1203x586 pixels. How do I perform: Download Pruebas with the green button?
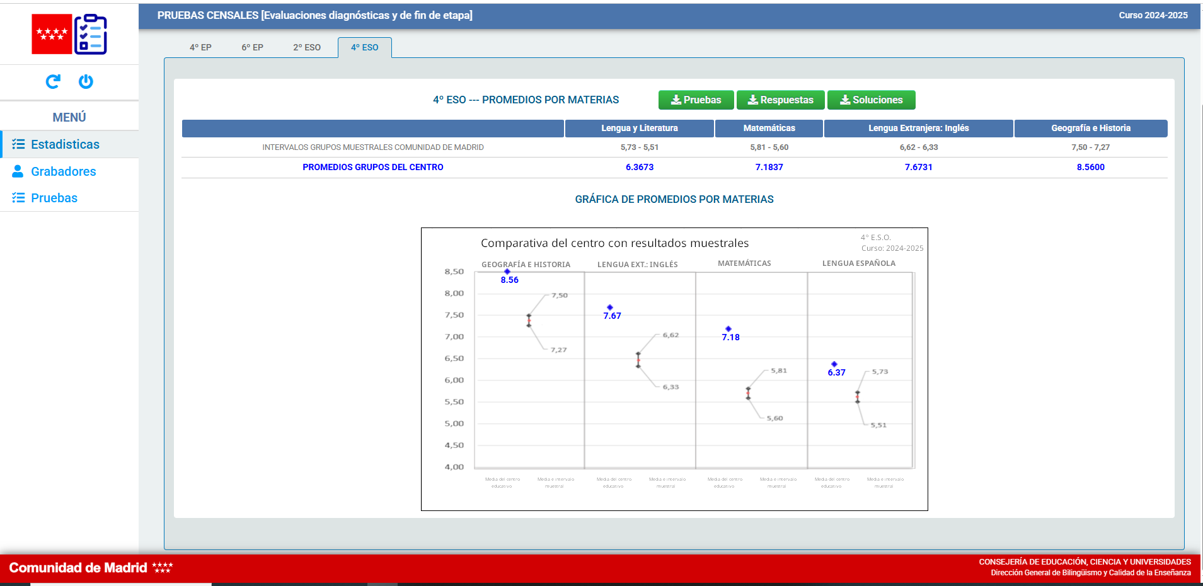[696, 100]
